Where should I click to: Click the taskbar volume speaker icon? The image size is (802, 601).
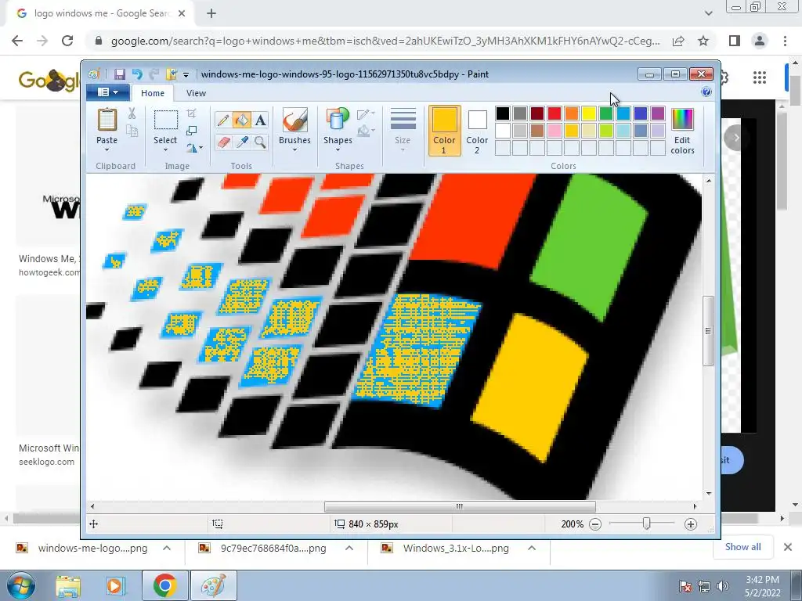[722, 586]
